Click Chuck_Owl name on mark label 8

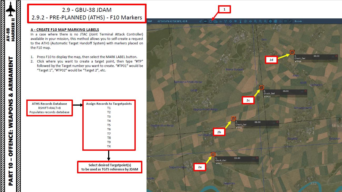269,94
